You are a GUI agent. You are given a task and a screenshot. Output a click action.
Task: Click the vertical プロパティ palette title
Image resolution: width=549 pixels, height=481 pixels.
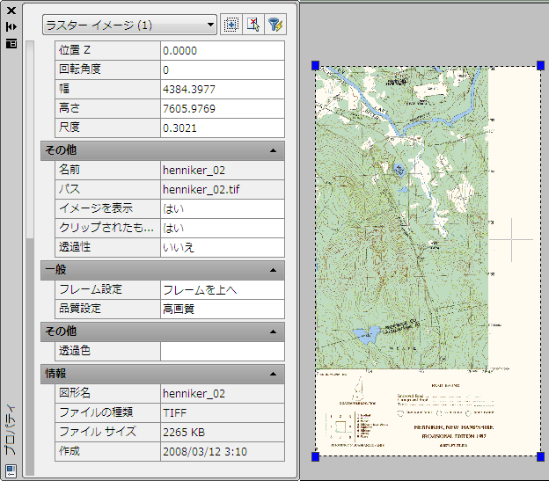pyautogui.click(x=11, y=430)
